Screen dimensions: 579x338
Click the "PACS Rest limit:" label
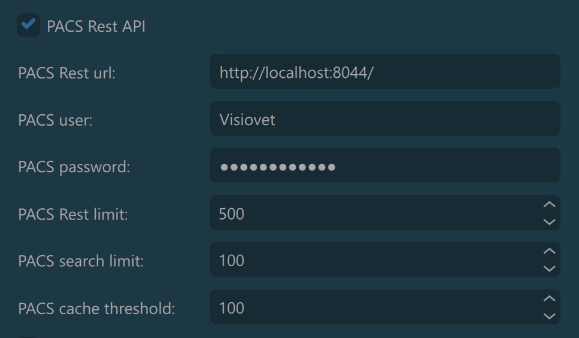coord(73,214)
